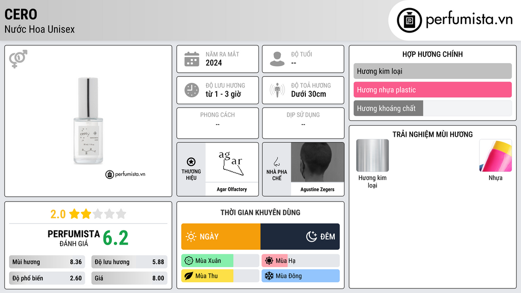
Task: Select the Ngày daytime bar
Action: tap(221, 237)
